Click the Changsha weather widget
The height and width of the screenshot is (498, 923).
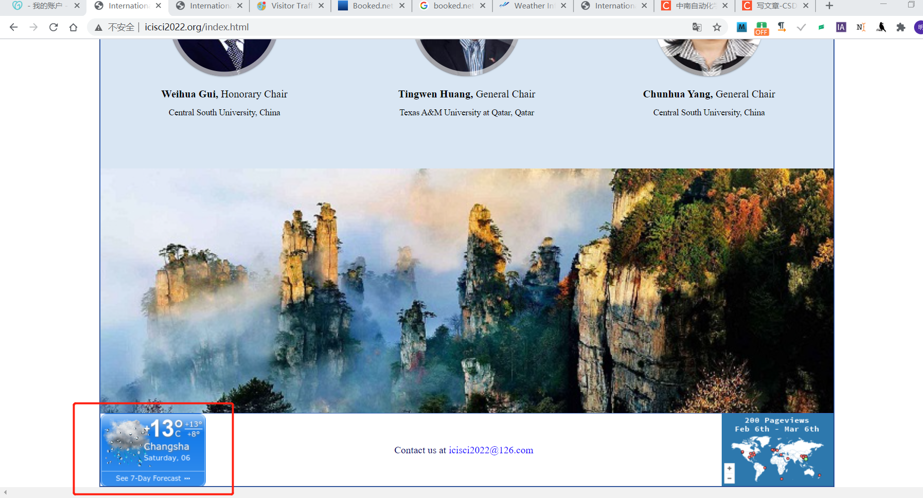[153, 450]
